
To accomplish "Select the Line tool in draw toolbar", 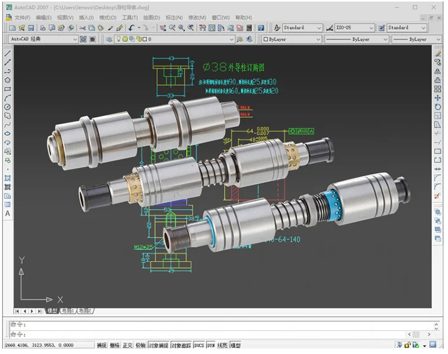I will [8, 53].
